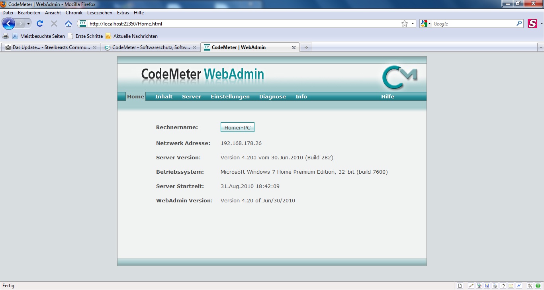Open the Einstellungen menu in WebAdmin
The width and height of the screenshot is (544, 290).
[230, 96]
